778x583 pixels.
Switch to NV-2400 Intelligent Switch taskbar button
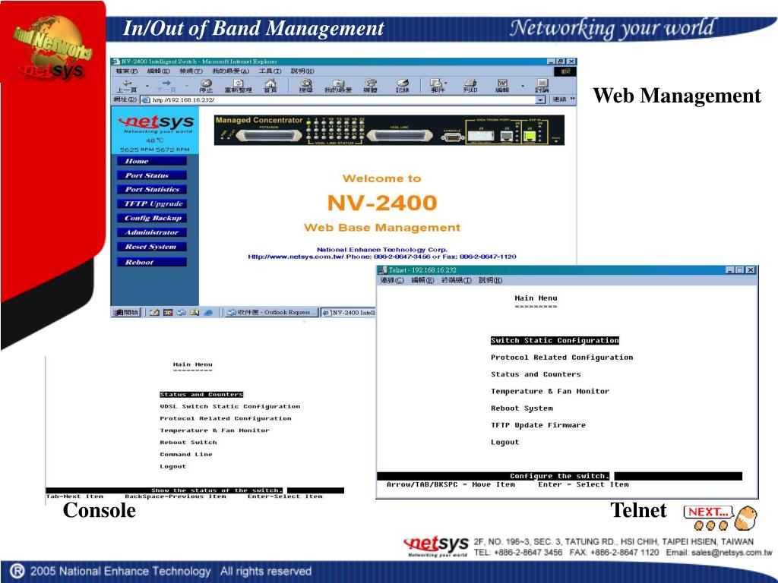349,312
